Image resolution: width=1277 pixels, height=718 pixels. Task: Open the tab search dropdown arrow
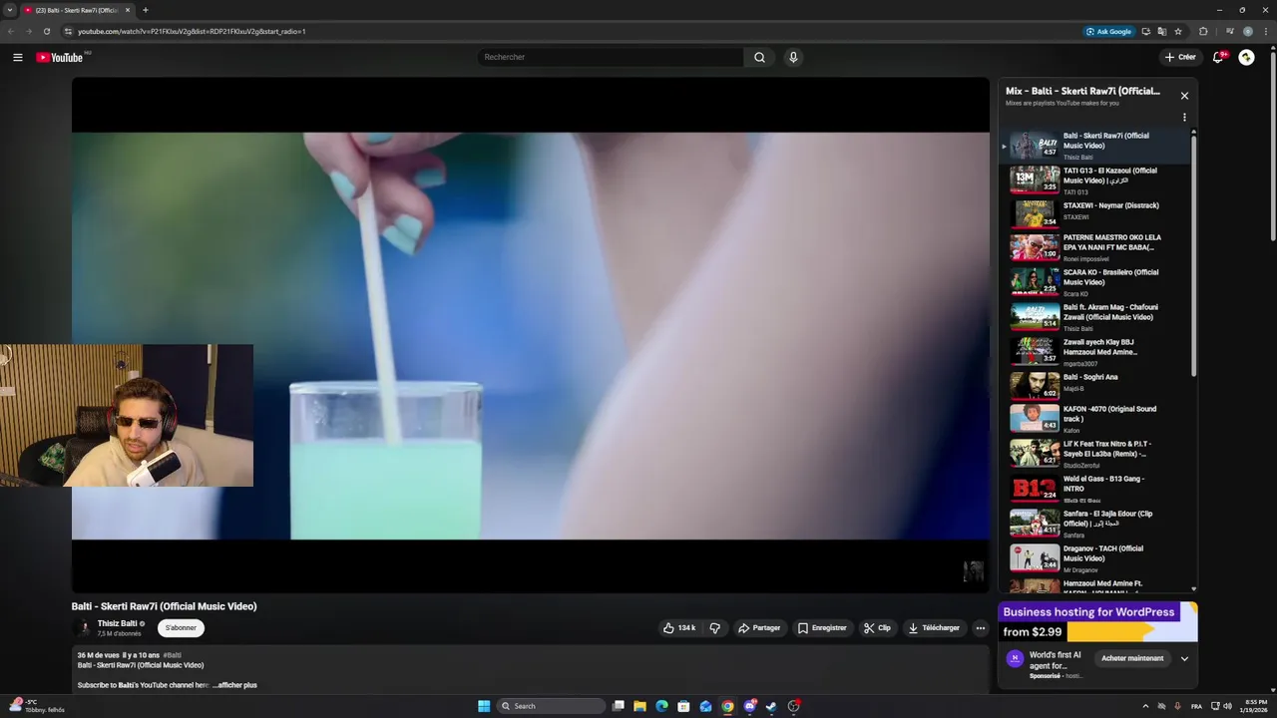click(x=8, y=10)
